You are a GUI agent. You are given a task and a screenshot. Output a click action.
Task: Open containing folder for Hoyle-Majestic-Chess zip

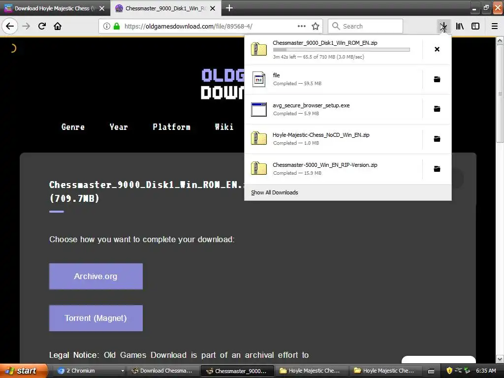click(437, 139)
